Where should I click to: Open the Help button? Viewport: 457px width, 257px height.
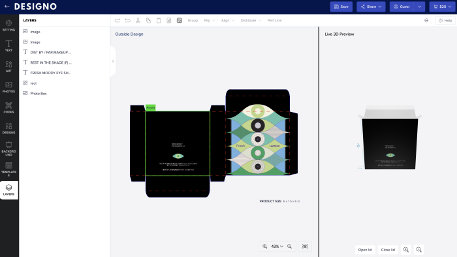coord(445,20)
